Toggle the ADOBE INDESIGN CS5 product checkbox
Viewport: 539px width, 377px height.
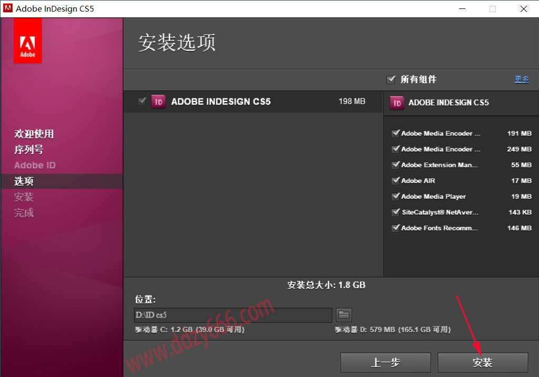(x=142, y=101)
